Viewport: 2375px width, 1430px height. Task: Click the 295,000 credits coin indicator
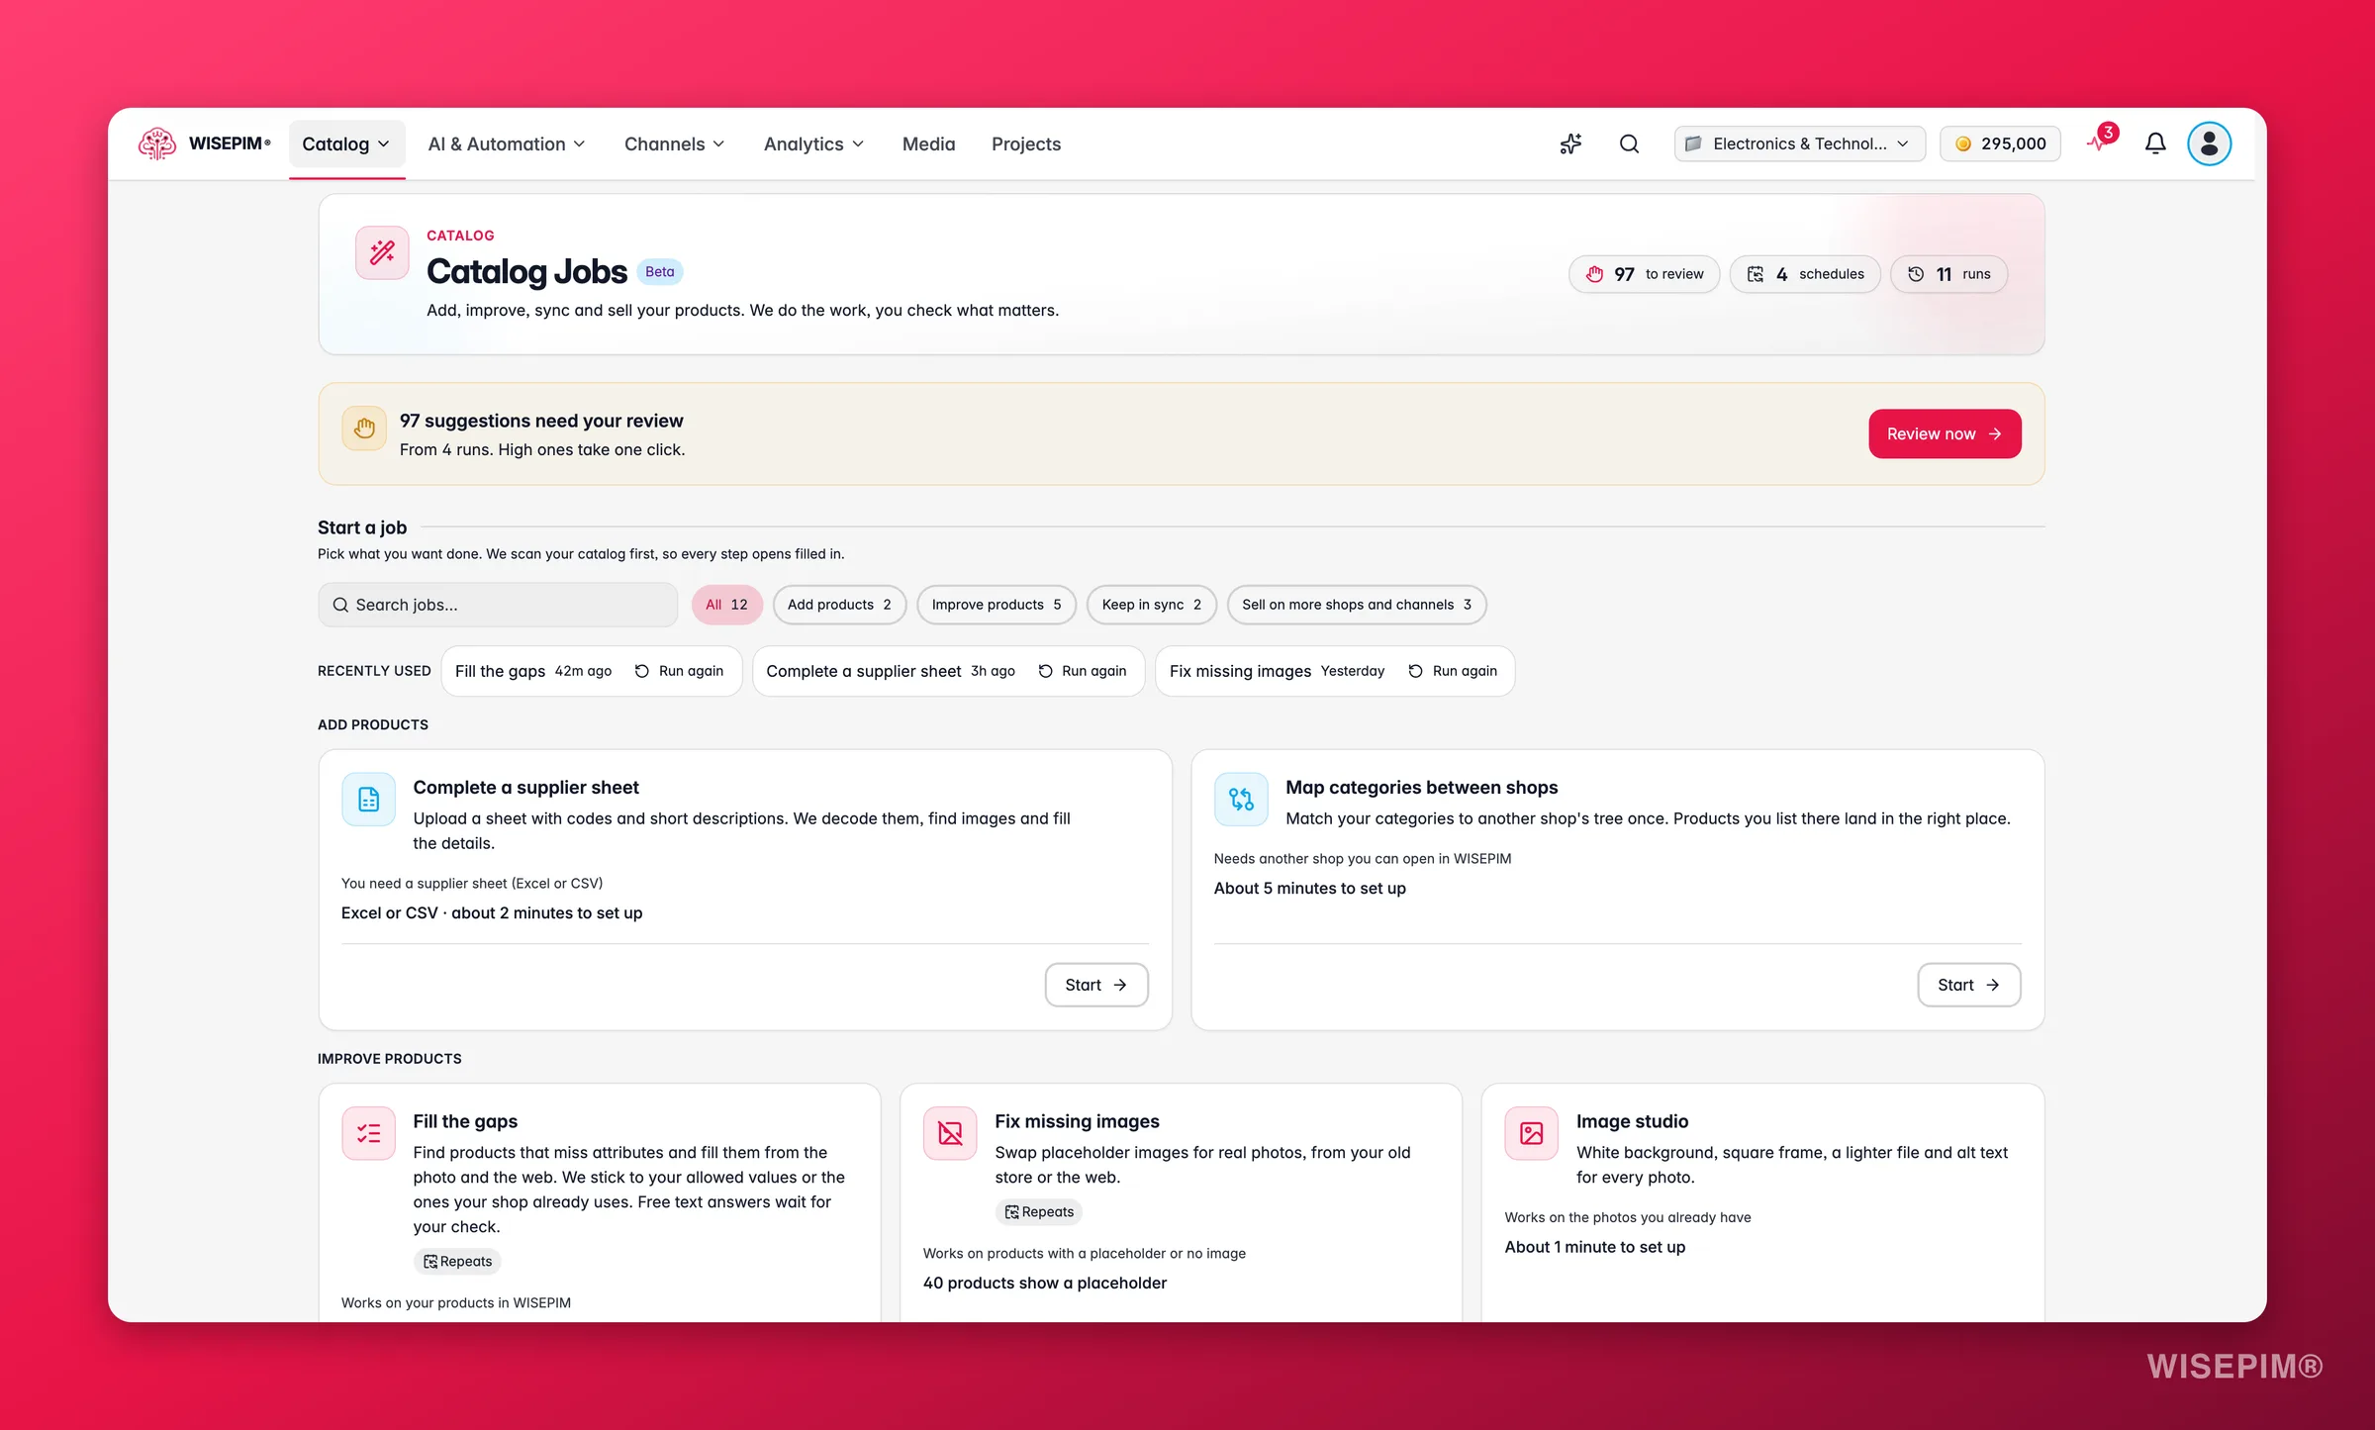click(2000, 144)
